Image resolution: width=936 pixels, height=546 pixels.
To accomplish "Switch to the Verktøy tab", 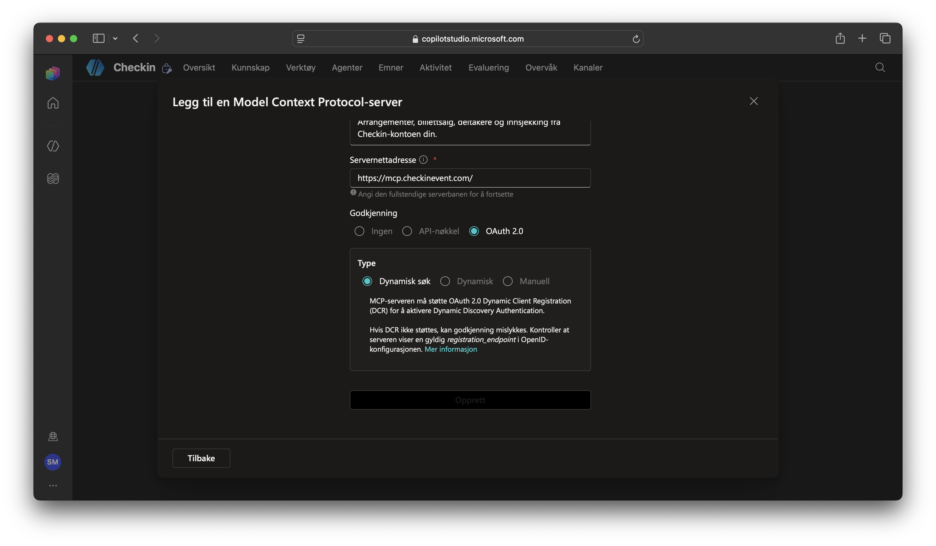I will click(300, 68).
